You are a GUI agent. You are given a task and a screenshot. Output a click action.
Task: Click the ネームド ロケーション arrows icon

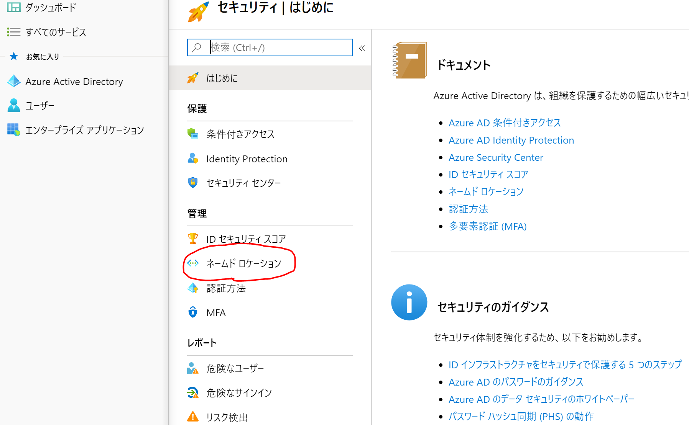click(x=193, y=263)
